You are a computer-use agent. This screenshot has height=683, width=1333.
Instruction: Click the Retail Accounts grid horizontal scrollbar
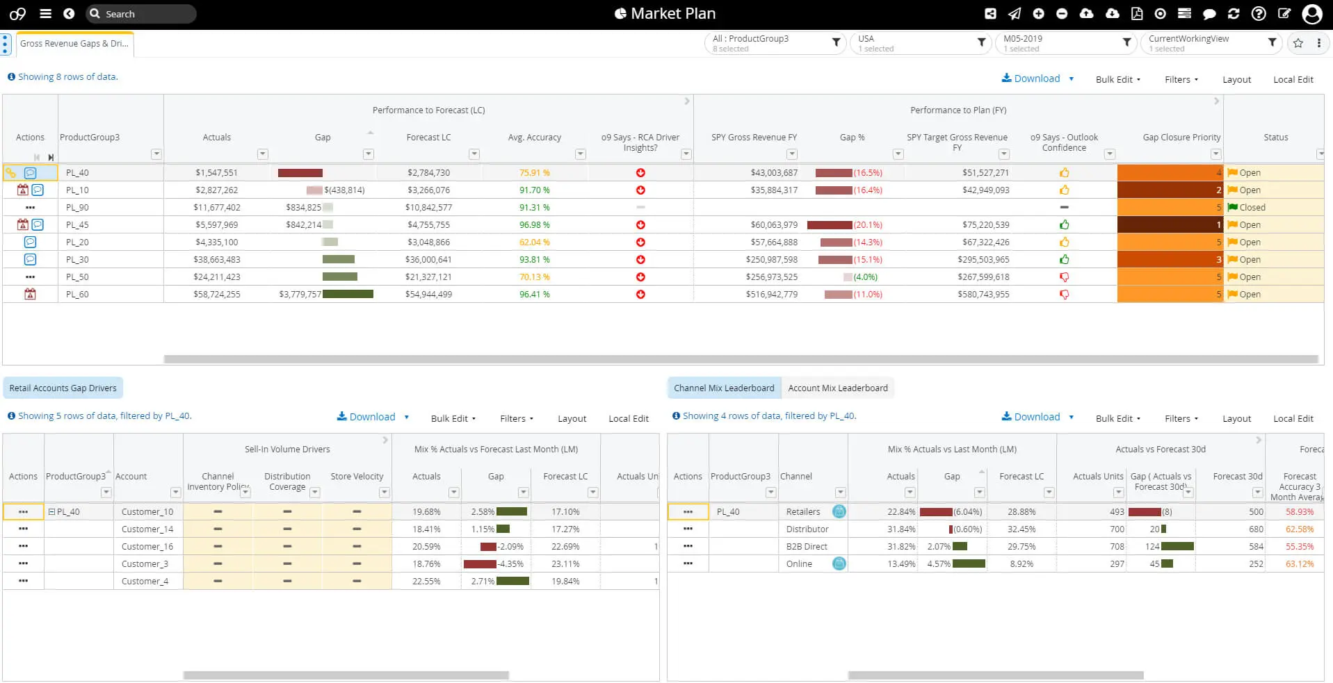(x=346, y=675)
